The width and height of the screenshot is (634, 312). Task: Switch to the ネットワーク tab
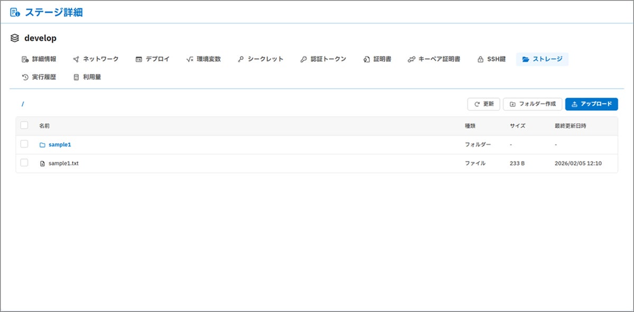coord(96,59)
